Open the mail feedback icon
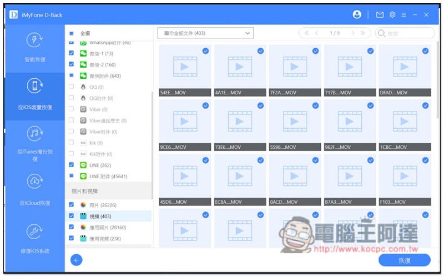 pos(380,14)
